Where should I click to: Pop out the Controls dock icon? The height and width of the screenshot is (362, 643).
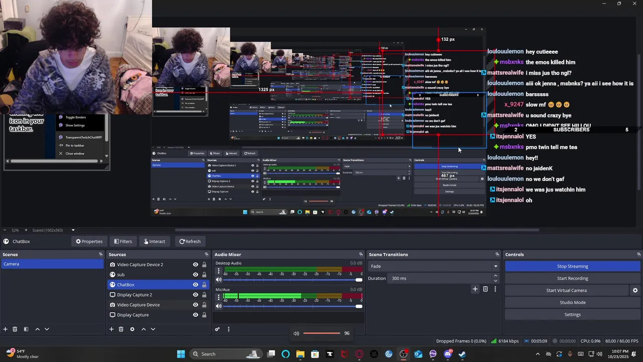tap(639, 254)
